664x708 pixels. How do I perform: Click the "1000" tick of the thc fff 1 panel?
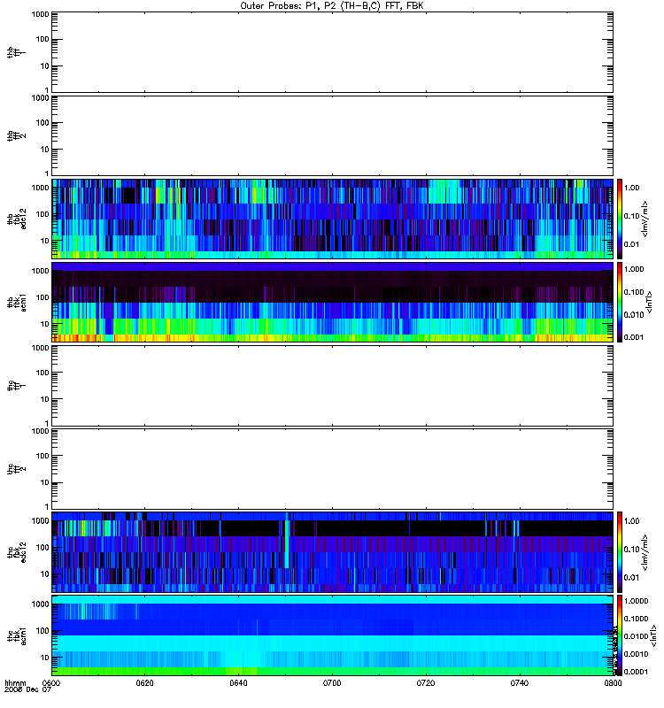click(40, 348)
